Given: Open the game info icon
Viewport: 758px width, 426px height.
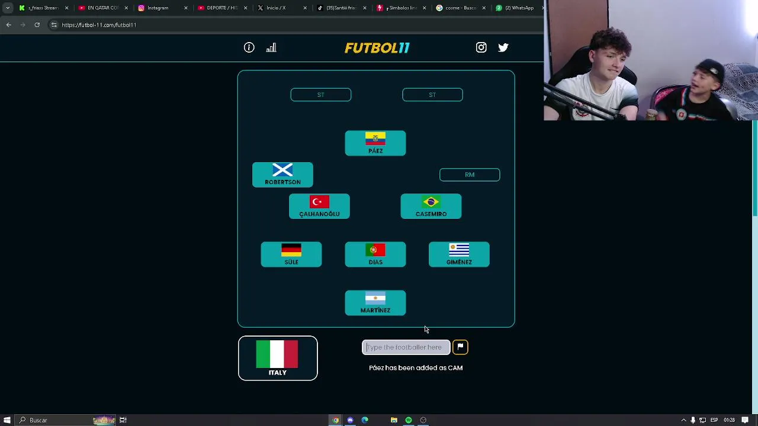Looking at the screenshot, I should tap(249, 48).
